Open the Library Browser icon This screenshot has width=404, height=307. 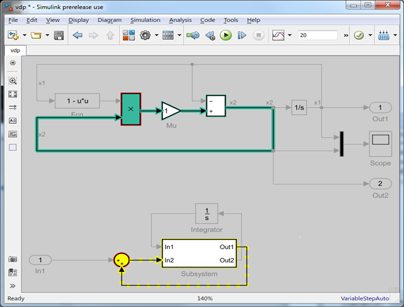pos(129,35)
